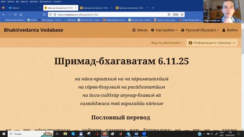The height and width of the screenshot is (137, 244).
Task: Open the Файл menu
Action: (x=3, y=2)
